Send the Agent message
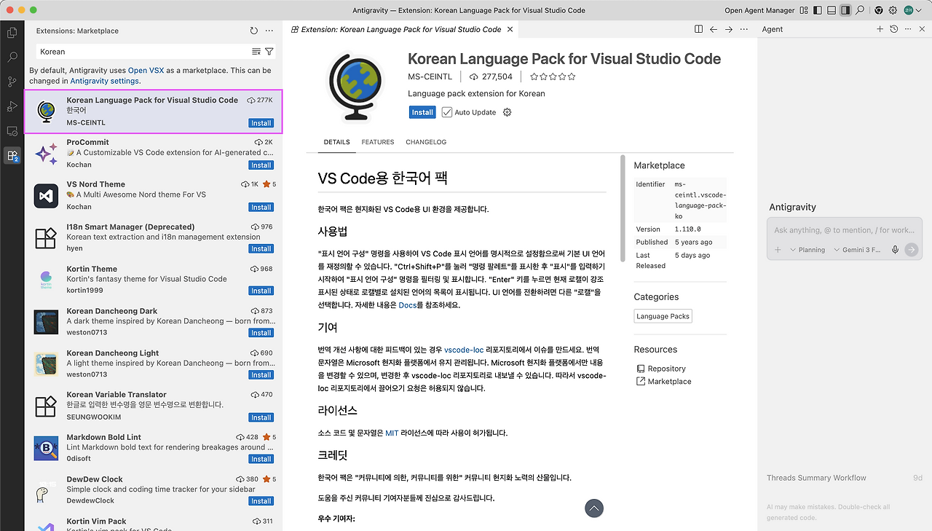Screen dimensions: 932x531 [911, 250]
